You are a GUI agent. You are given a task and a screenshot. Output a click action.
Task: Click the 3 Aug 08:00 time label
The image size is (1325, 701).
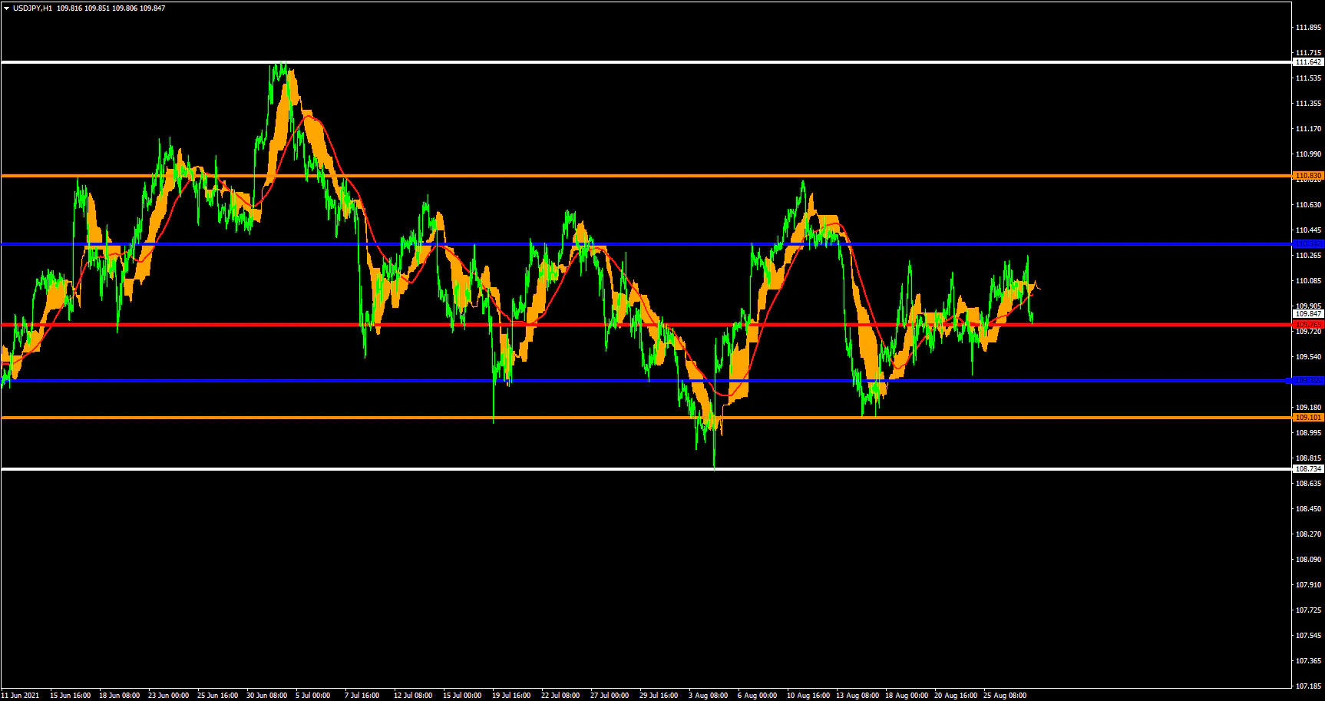(708, 696)
